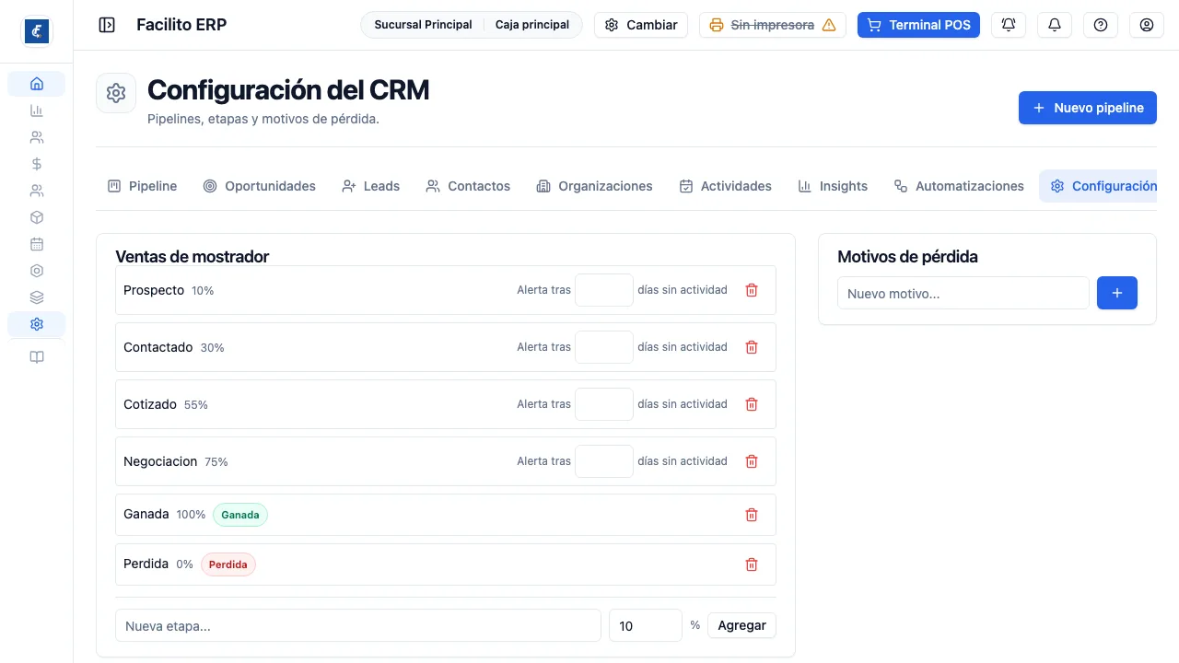Image resolution: width=1179 pixels, height=663 pixels.
Task: Open the home icon in sidebar
Action: (37, 84)
